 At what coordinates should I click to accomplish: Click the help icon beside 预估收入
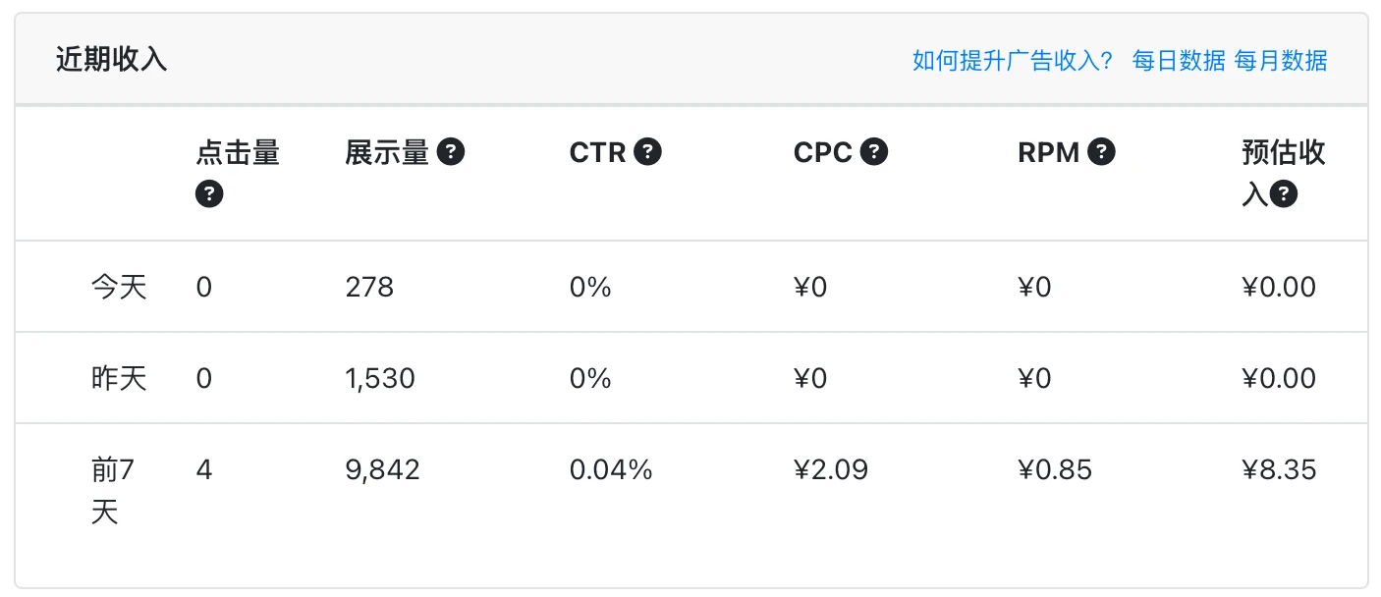point(1284,193)
